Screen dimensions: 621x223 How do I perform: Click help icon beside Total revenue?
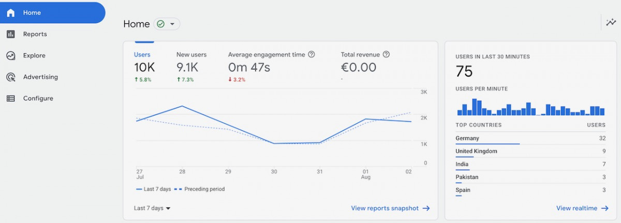coord(386,54)
